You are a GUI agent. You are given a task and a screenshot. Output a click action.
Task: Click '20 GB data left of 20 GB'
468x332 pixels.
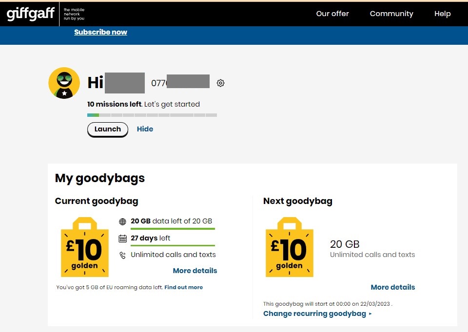tap(171, 221)
